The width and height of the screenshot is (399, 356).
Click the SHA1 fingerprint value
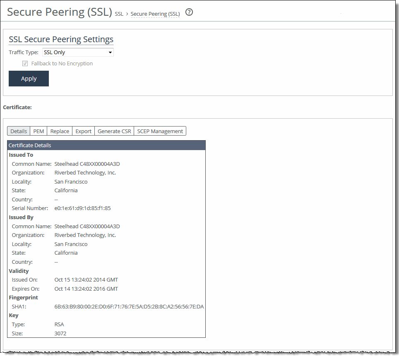tap(129, 307)
